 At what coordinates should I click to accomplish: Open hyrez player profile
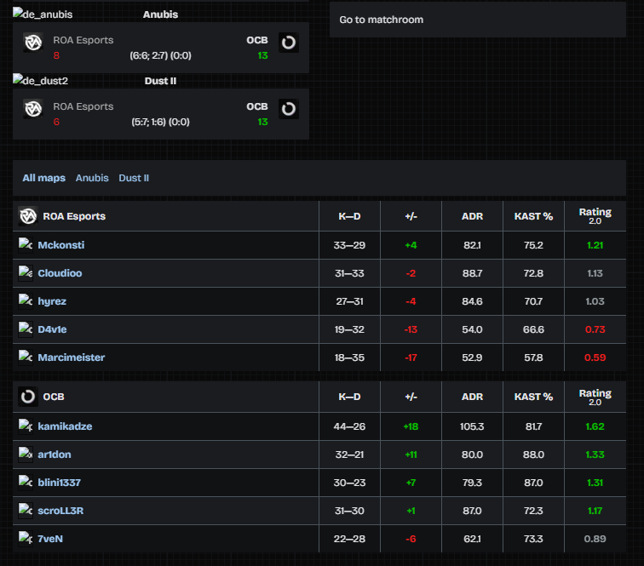(52, 301)
